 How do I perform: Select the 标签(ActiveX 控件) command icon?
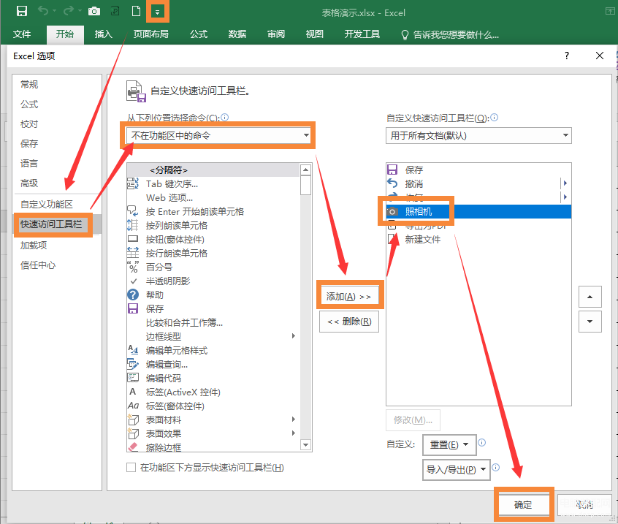point(133,392)
